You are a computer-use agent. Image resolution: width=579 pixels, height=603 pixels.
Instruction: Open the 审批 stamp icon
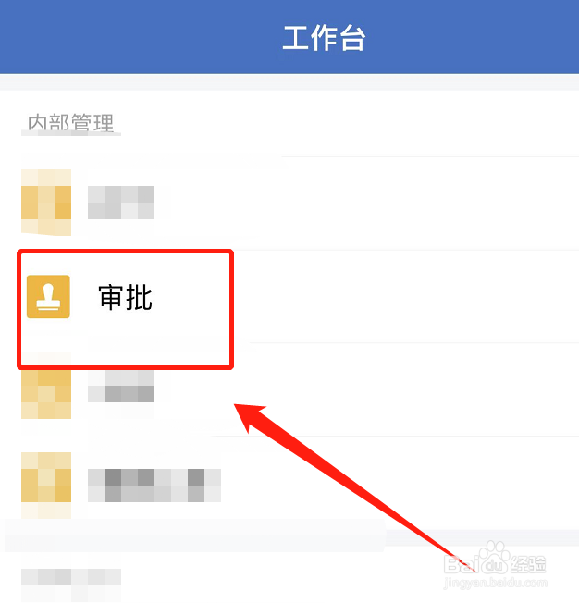[x=48, y=297]
